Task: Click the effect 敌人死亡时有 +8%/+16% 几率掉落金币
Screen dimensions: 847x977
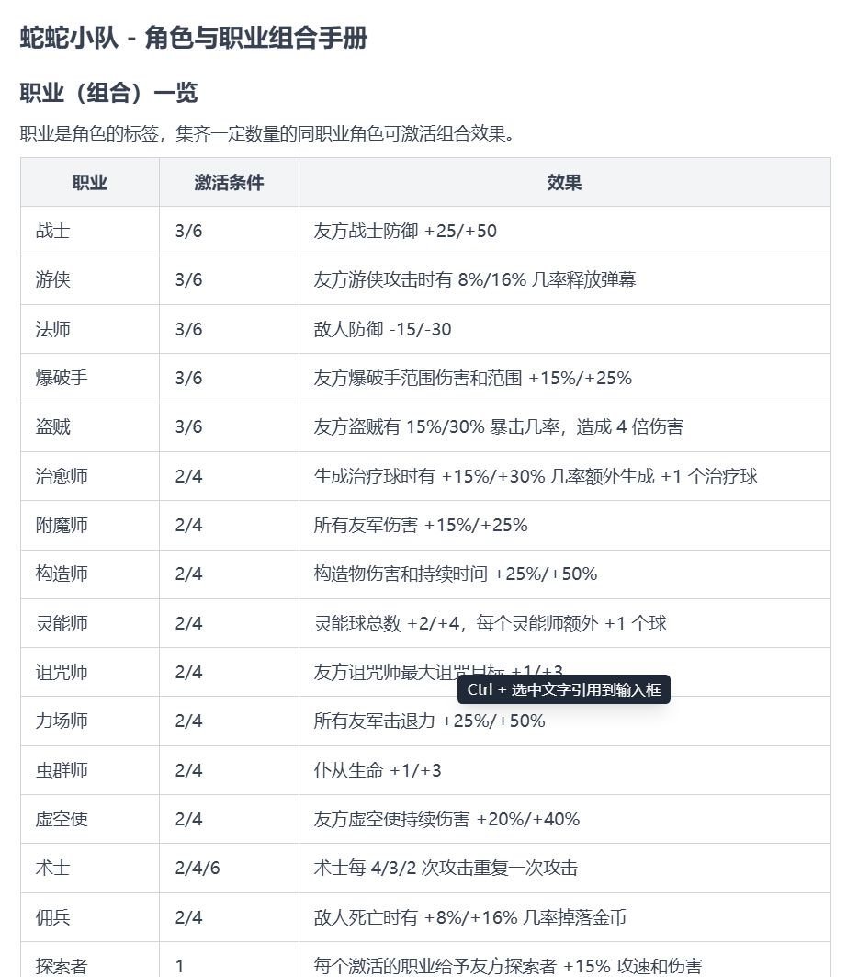Action: tap(469, 917)
